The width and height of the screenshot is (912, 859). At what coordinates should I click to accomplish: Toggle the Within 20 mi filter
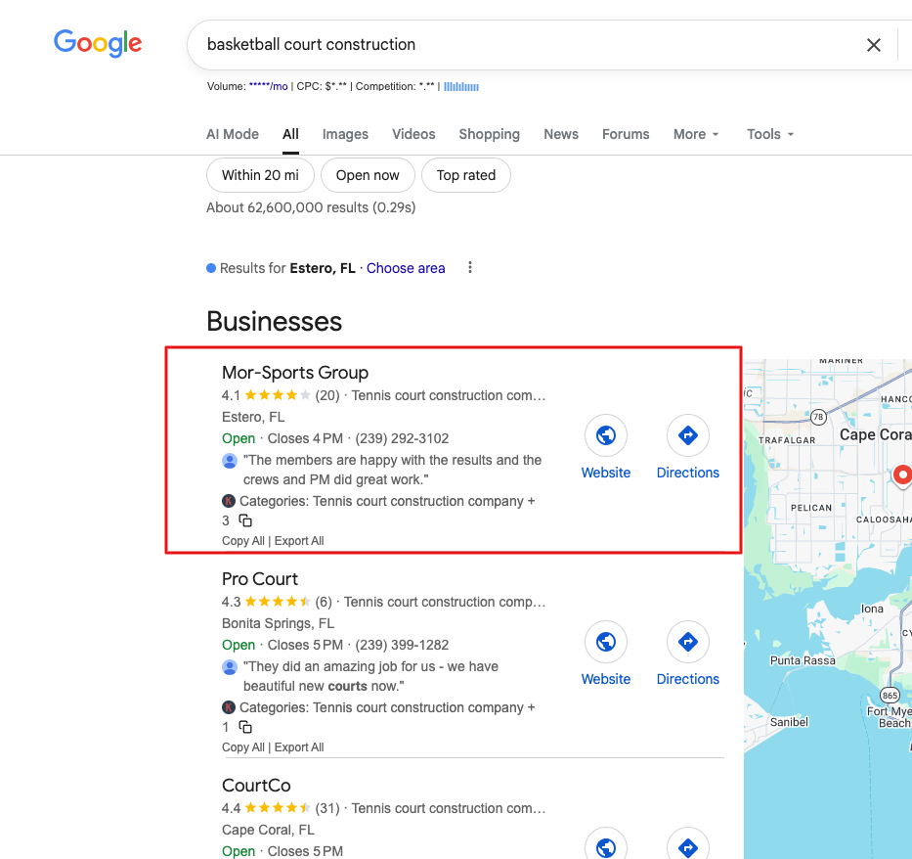tap(260, 176)
